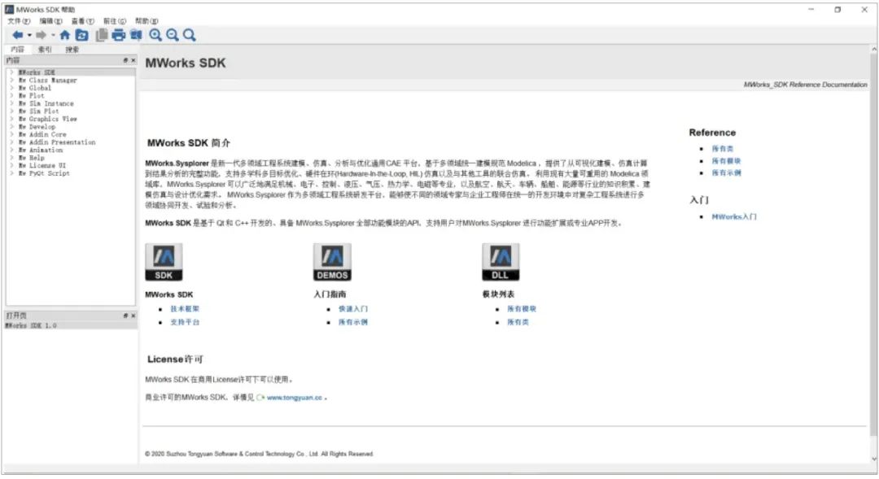Viewport: 879px width, 479px height.
Task: Open the MWorks入门 link
Action: tap(734, 217)
